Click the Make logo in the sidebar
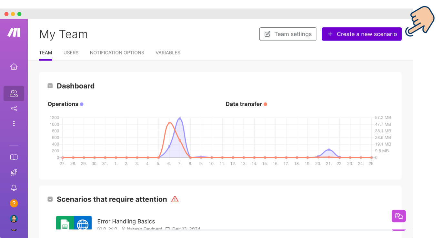 pos(14,32)
